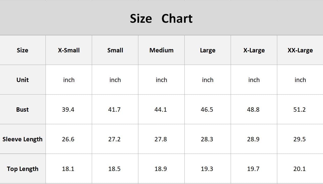Image resolution: width=323 pixels, height=184 pixels.
Task: Click the XX-Large column header
Action: click(300, 50)
